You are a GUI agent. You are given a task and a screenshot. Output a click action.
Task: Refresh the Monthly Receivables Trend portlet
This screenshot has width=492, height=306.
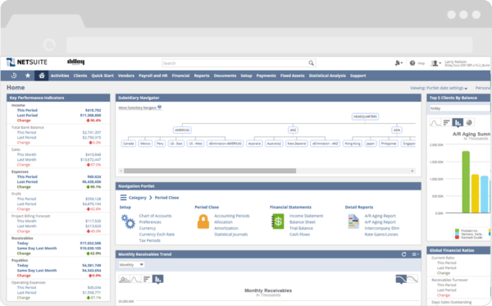point(403,254)
